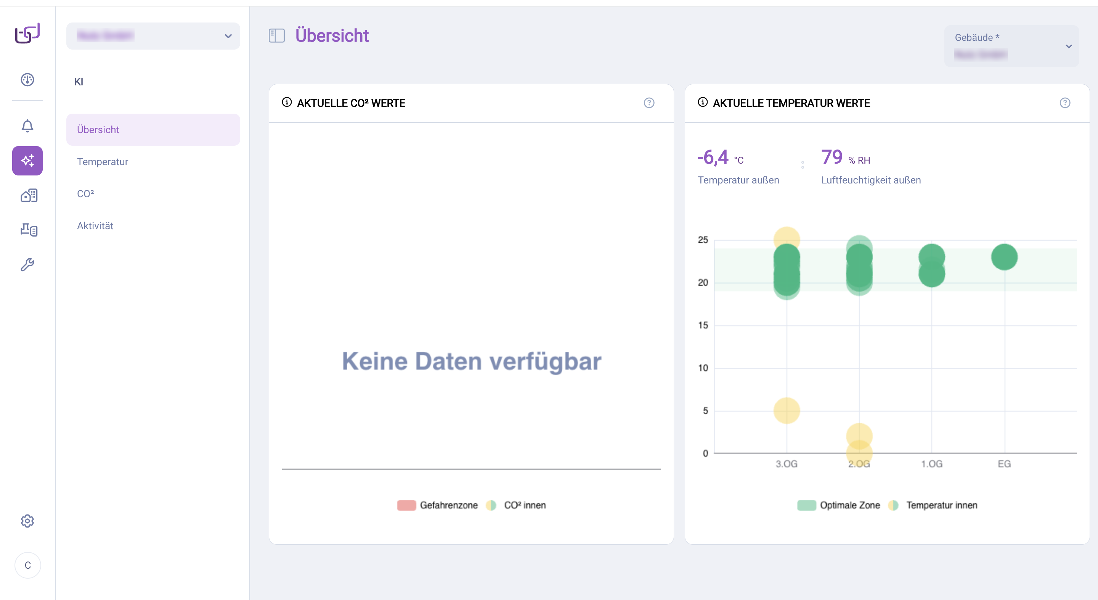Open settings gear icon
This screenshot has height=600, width=1098.
[x=27, y=521]
